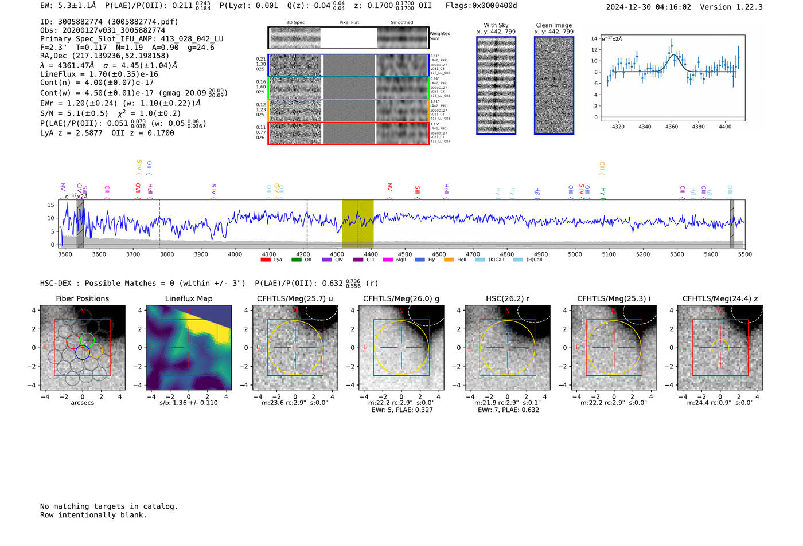Select the green-bordered fiber spectrum row
The height and width of the screenshot is (546, 803).
click(x=348, y=88)
